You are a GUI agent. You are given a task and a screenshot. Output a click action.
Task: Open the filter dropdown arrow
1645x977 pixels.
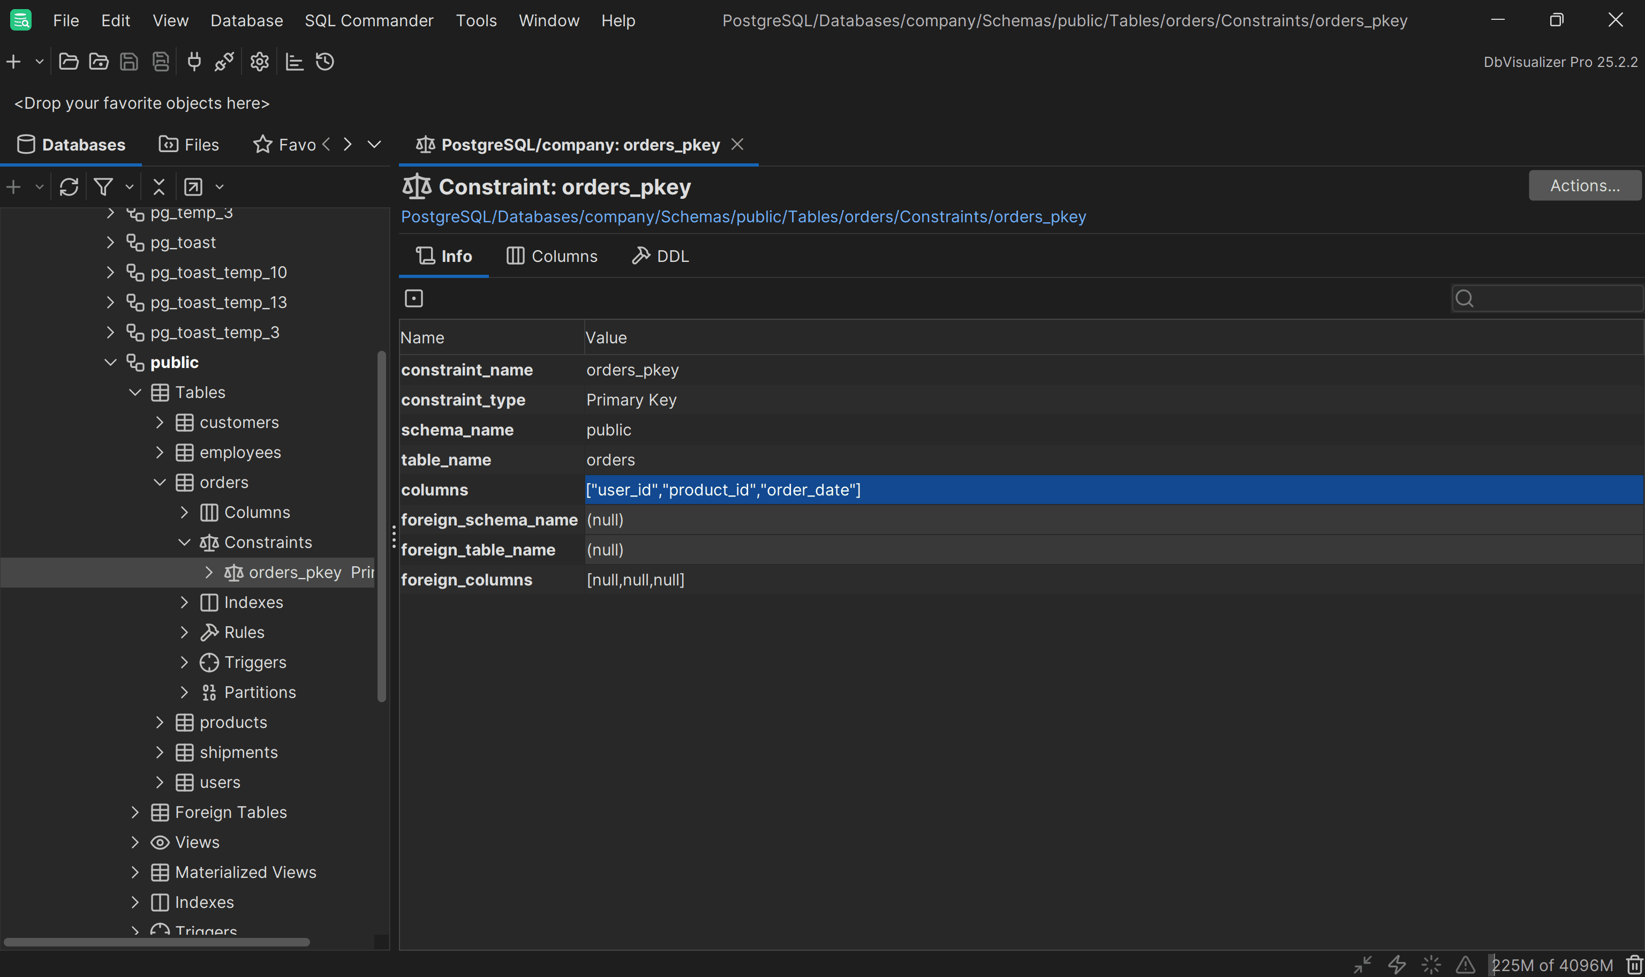click(x=130, y=187)
